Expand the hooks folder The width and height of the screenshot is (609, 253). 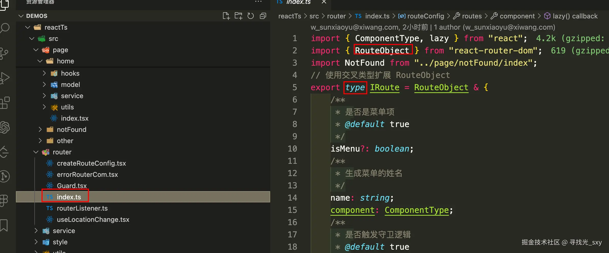(x=44, y=73)
